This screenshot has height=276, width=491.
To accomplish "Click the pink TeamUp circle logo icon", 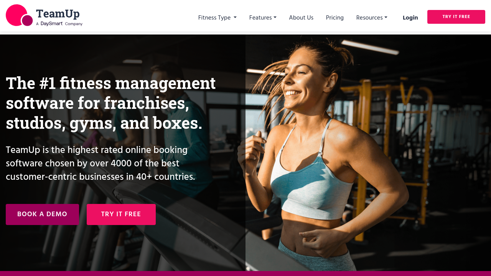I will pyautogui.click(x=19, y=15).
